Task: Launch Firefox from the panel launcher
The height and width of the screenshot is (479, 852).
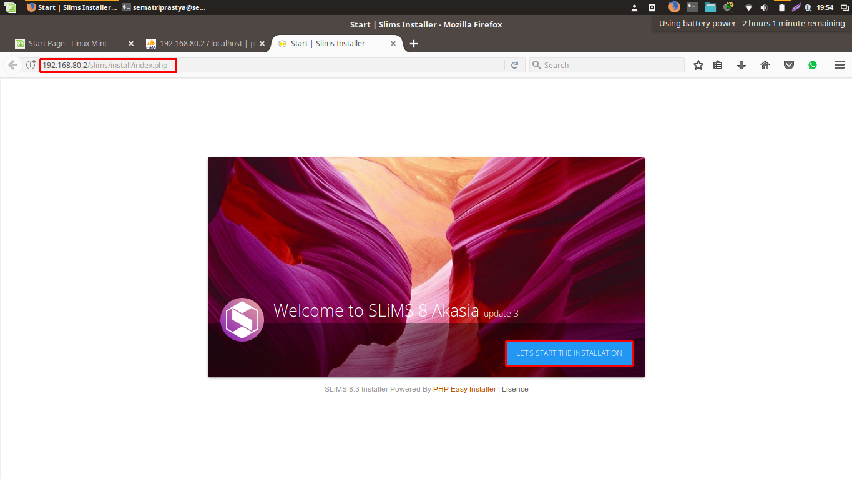Action: [x=674, y=7]
